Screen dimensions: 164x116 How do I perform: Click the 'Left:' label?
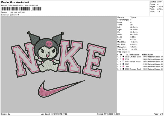(119, 27)
